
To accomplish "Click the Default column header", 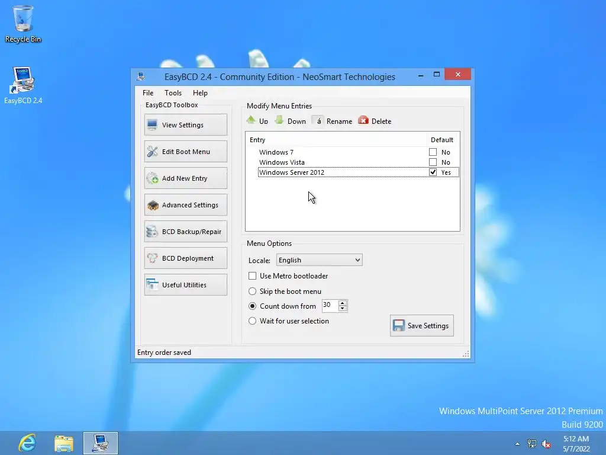I will (443, 140).
